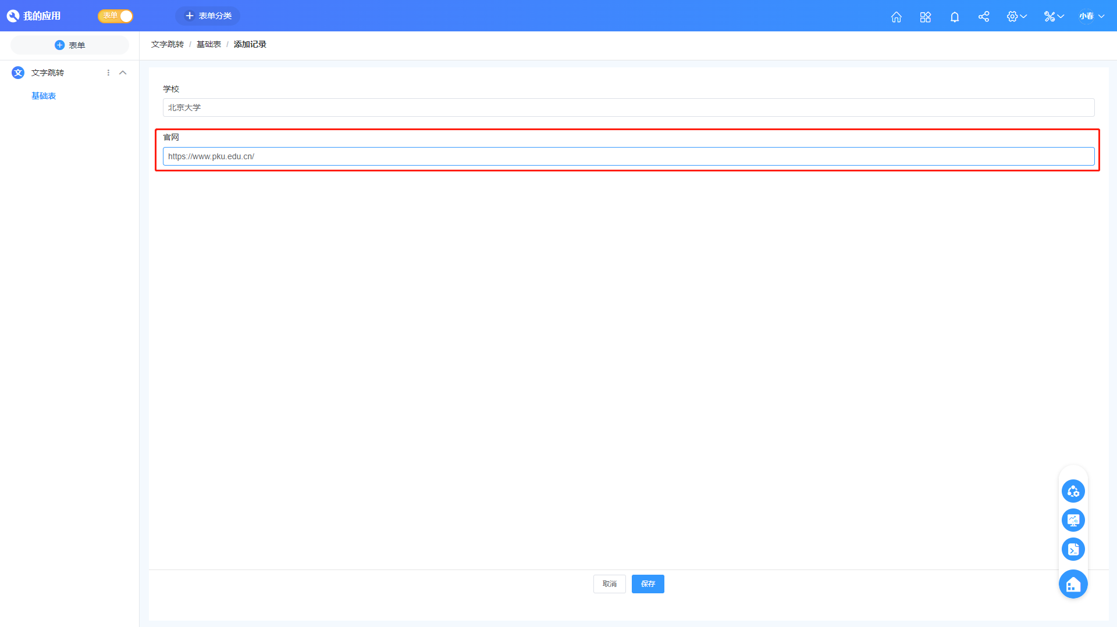Screen dimensions: 1117x627
Task: Focus the 官网 URL input field
Action: point(628,156)
